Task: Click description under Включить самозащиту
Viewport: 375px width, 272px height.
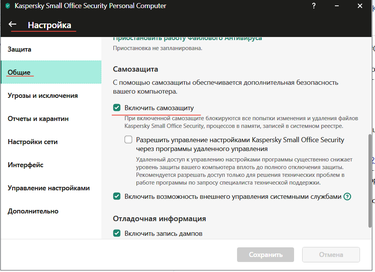Action: (x=241, y=122)
